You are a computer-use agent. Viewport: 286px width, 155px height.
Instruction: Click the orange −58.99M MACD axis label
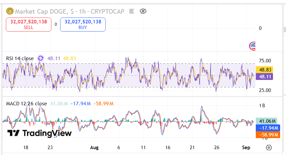266,135
